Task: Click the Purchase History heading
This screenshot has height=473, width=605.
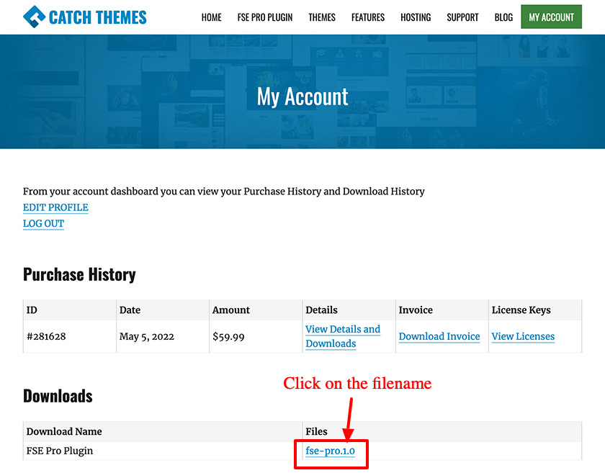Action: pyautogui.click(x=79, y=274)
